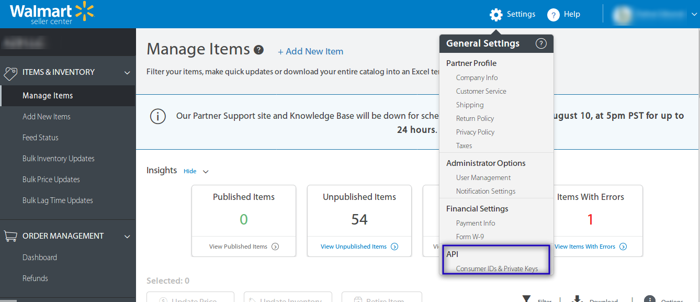Screen dimensions: 700x302
Task: Select Taxes in the settings menu
Action: point(464,146)
